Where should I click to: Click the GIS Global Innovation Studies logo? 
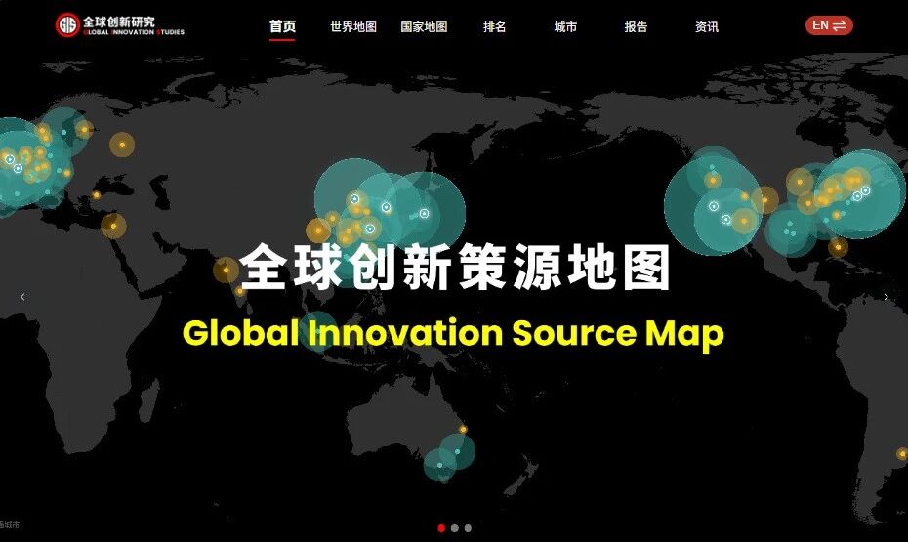click(119, 25)
